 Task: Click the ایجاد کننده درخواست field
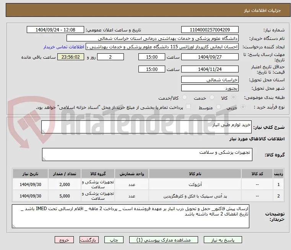pyautogui.click(x=162, y=47)
